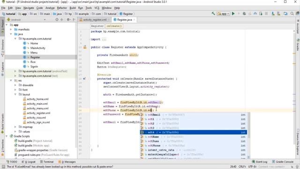This screenshot has height=169, width=300.
Task: Collapse the res folder
Action: click(11, 80)
